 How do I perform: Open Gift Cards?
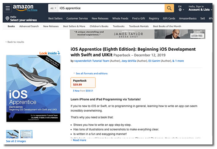point(169,19)
